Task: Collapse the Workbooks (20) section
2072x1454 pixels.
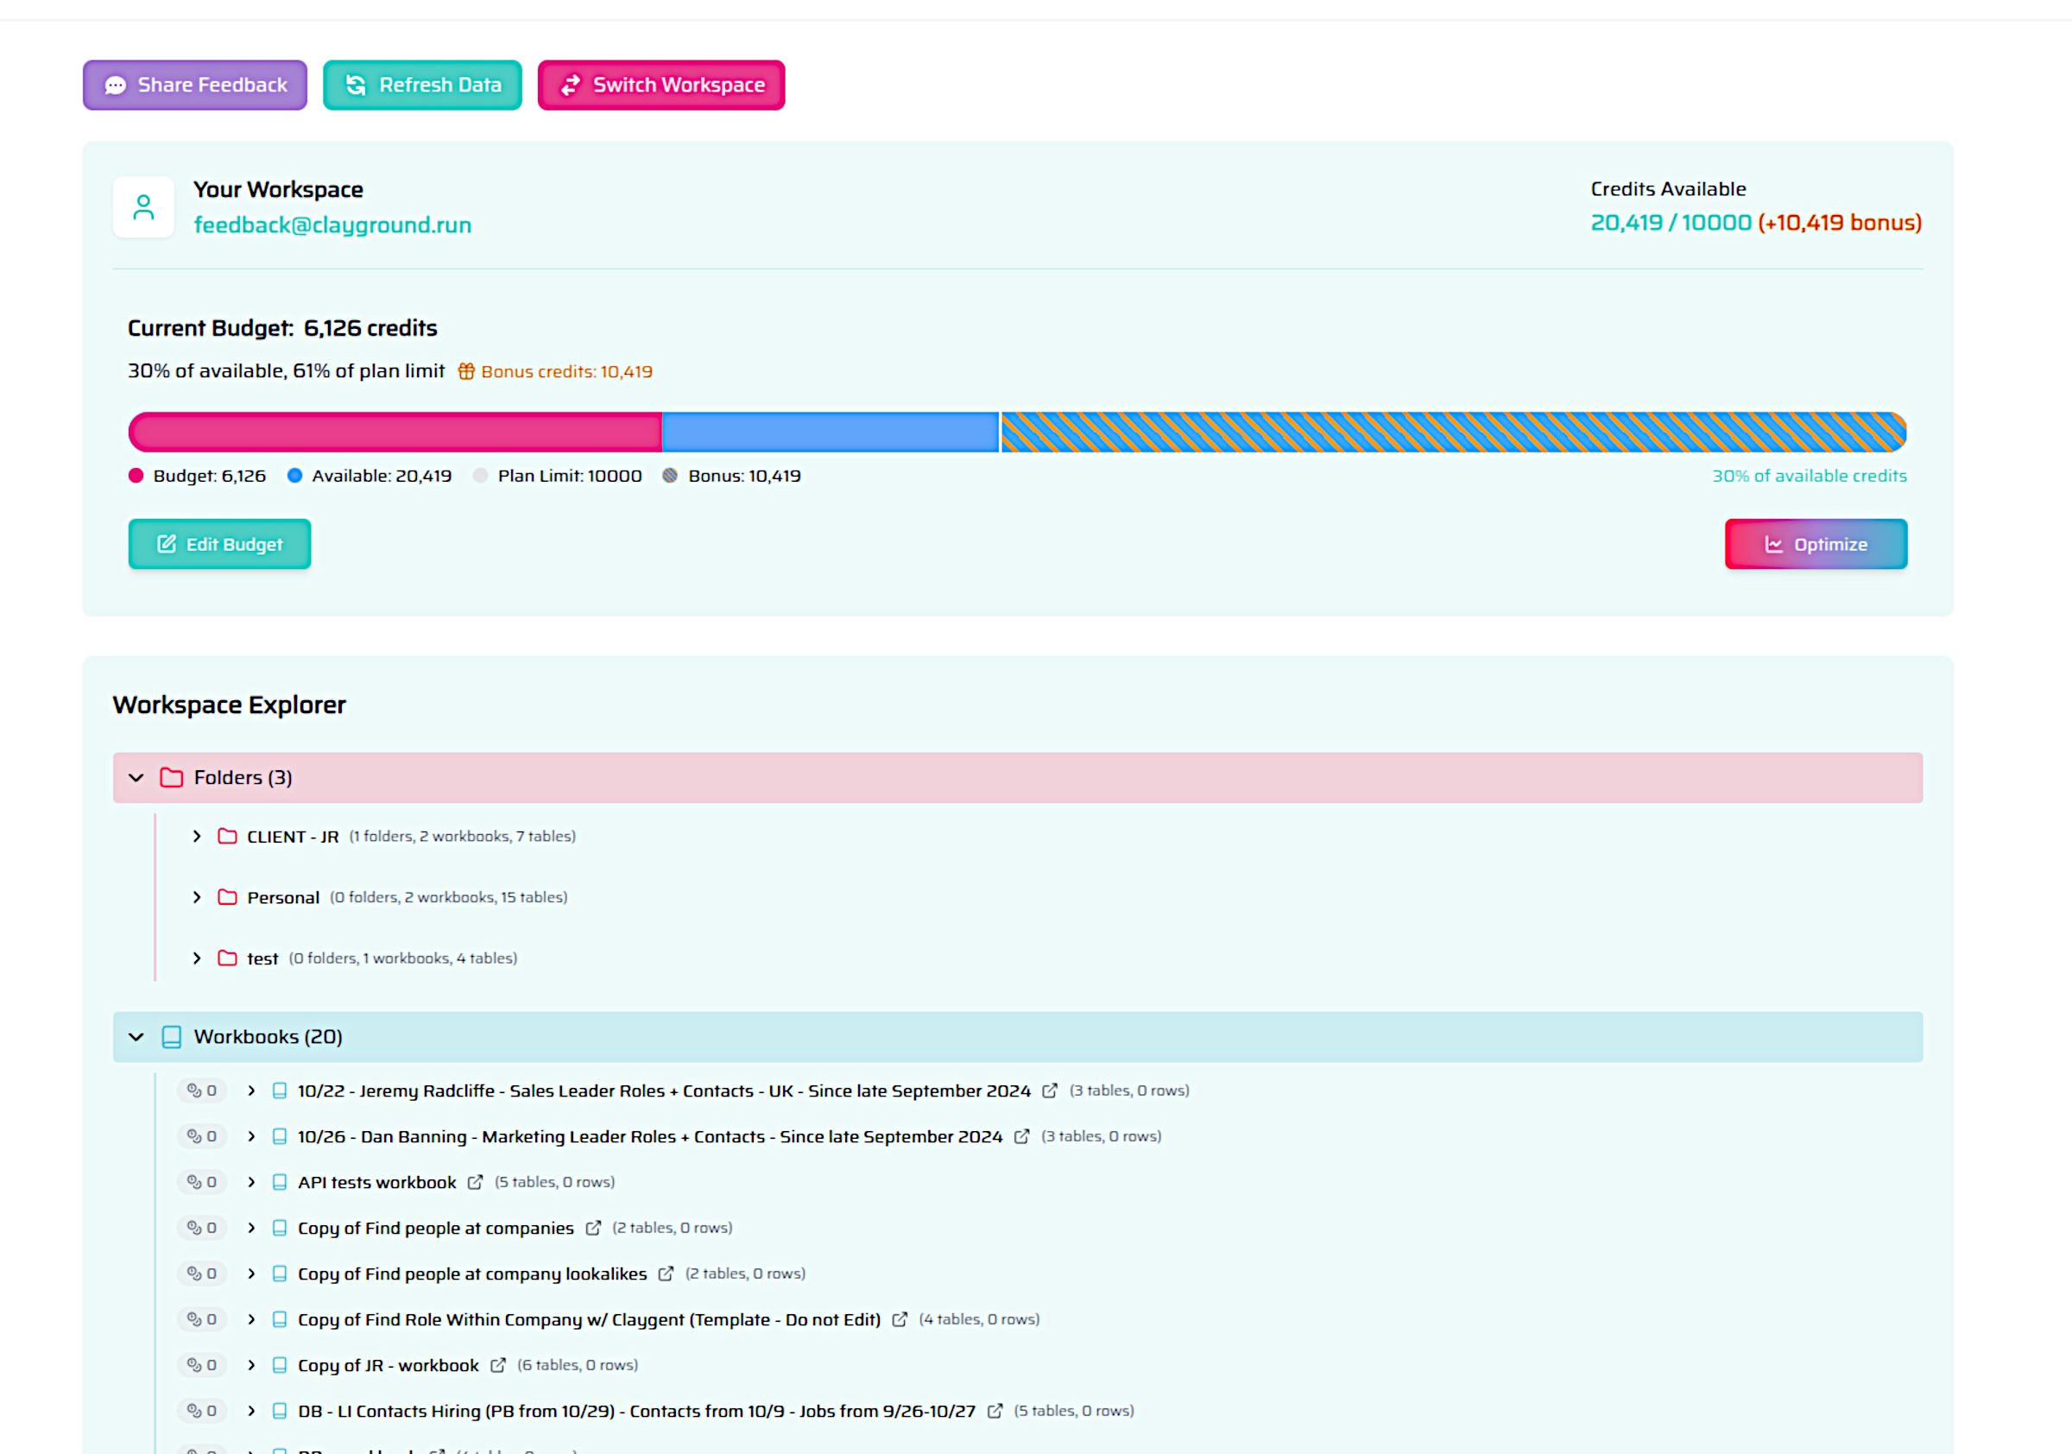Action: click(x=136, y=1037)
